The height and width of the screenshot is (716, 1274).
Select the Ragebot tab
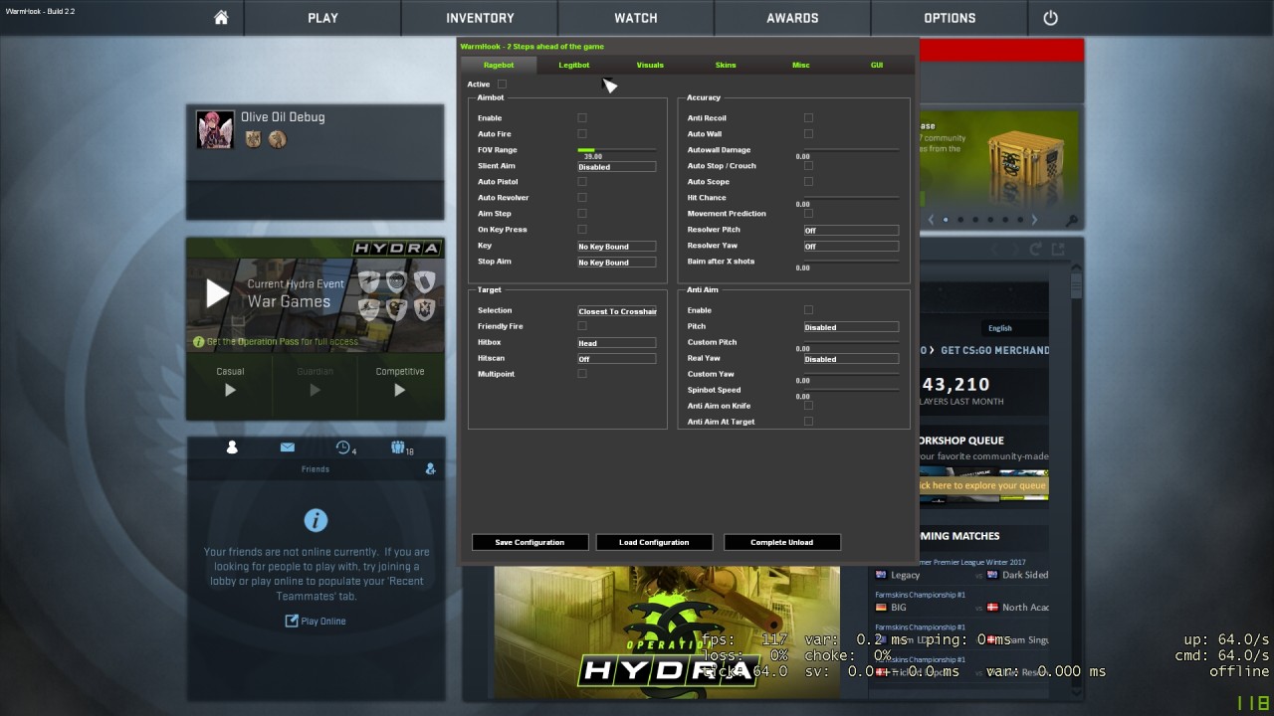pos(499,65)
